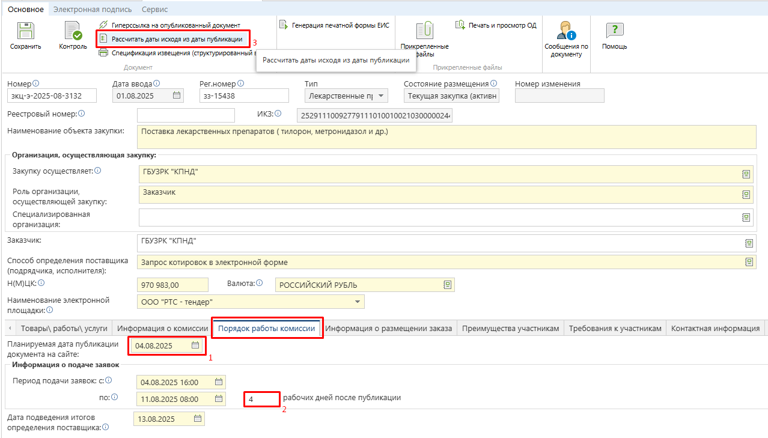The width and height of the screenshot is (768, 438).
Task: Click the Сохранить floppy disk icon
Action: [25, 31]
